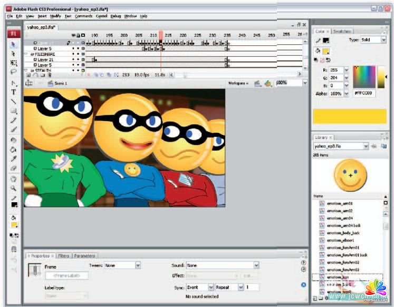Select the Line tool
394x307 pixels.
pos(14,101)
